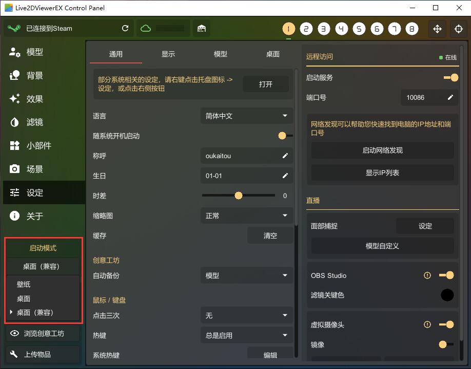Select model slot 6
The height and width of the screenshot is (369, 471).
pos(377,29)
